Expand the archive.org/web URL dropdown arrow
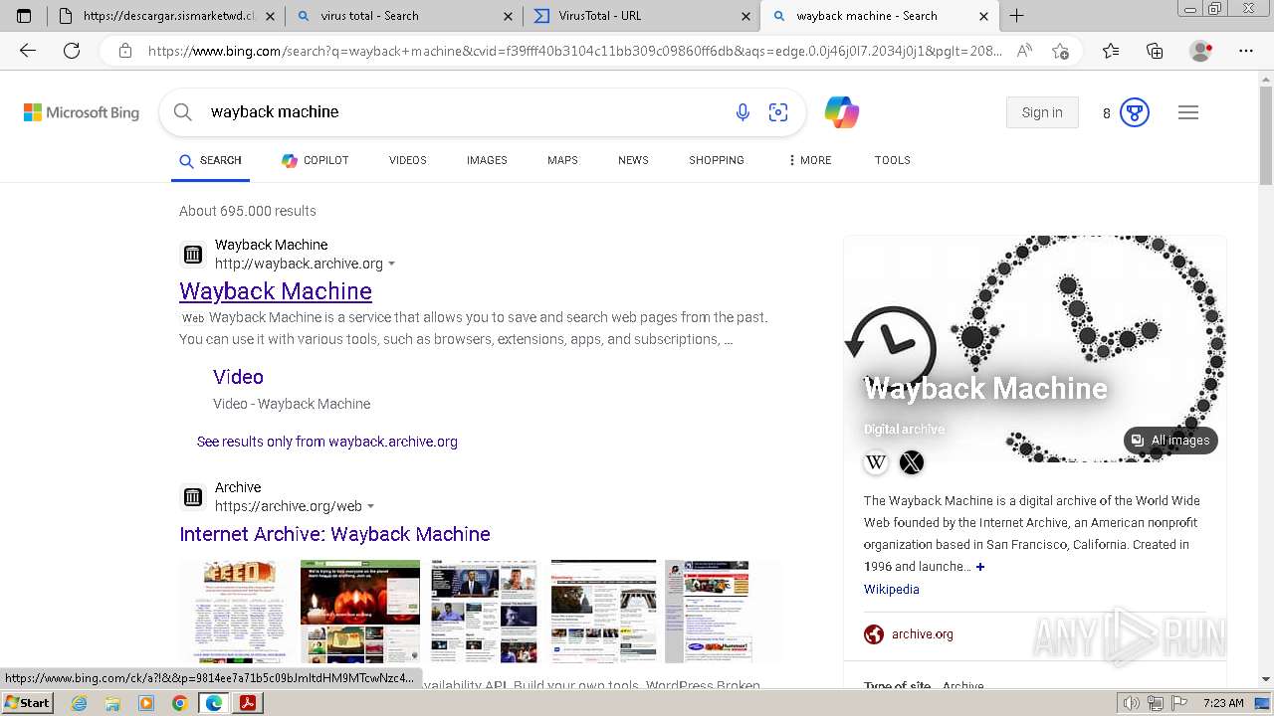The image size is (1274, 716). [371, 507]
